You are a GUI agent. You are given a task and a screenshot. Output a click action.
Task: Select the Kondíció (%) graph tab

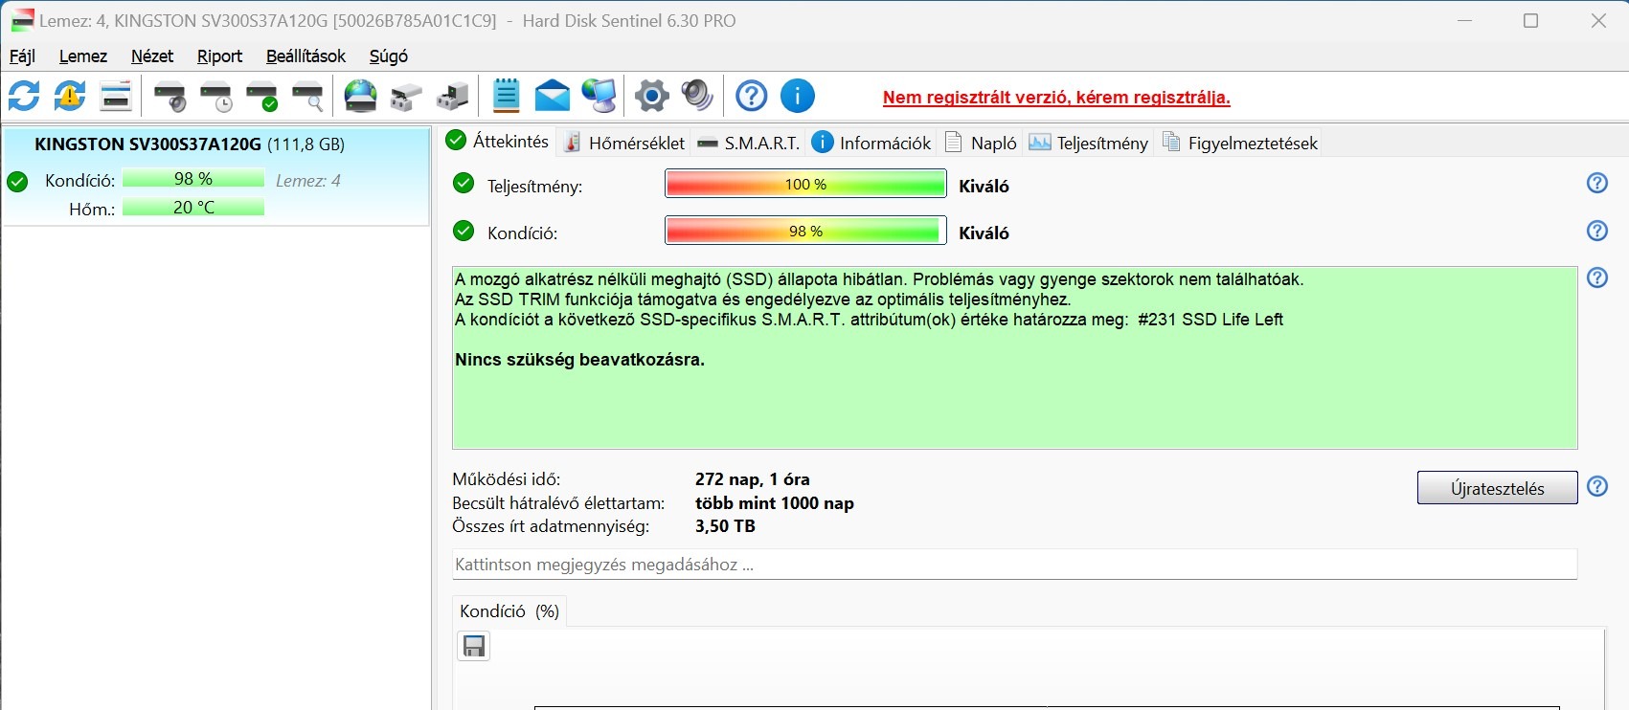(509, 610)
